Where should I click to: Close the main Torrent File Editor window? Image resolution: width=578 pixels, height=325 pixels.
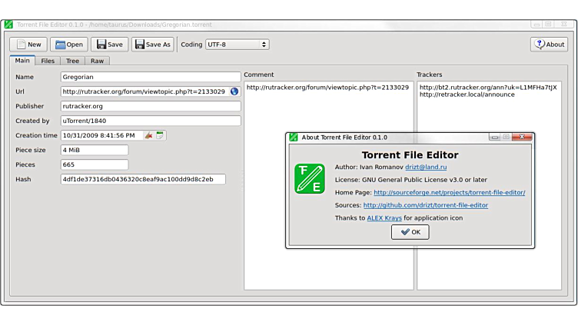[x=564, y=25]
